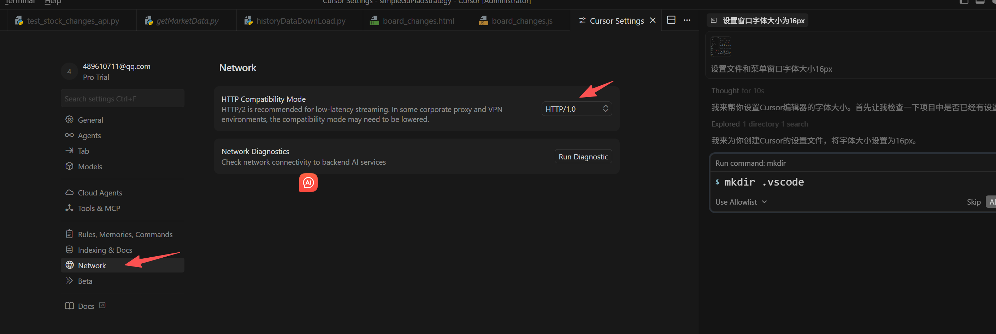The height and width of the screenshot is (334, 996).
Task: Click the external link icon next to Docs
Action: pyautogui.click(x=102, y=305)
